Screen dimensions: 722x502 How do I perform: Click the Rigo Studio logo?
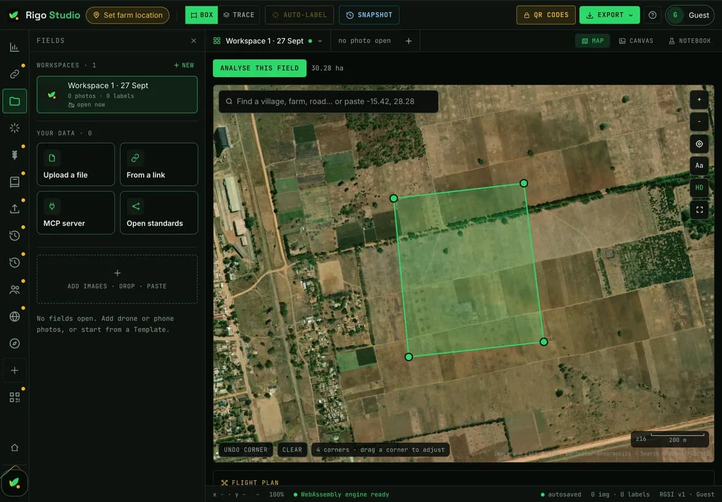pos(44,15)
